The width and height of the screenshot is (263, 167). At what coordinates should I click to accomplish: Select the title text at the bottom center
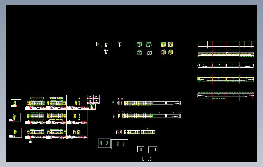(146, 159)
